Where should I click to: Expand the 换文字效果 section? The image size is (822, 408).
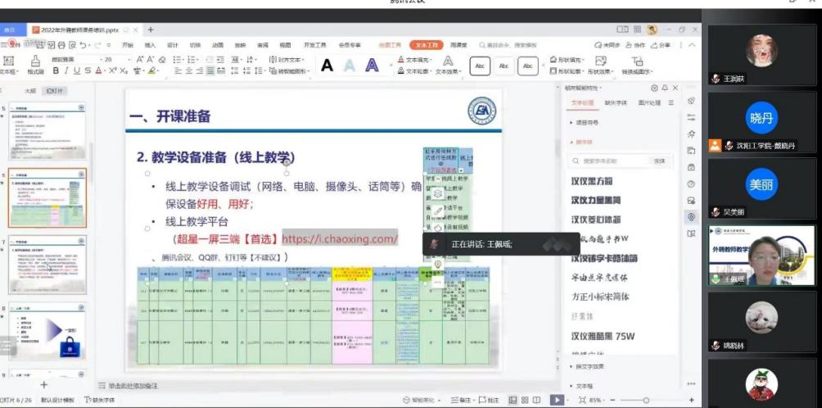pyautogui.click(x=587, y=366)
